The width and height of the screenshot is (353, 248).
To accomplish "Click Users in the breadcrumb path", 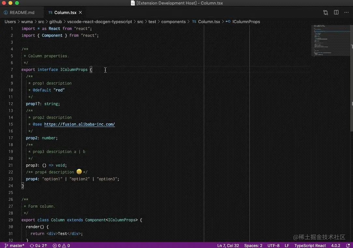I will coord(10,21).
